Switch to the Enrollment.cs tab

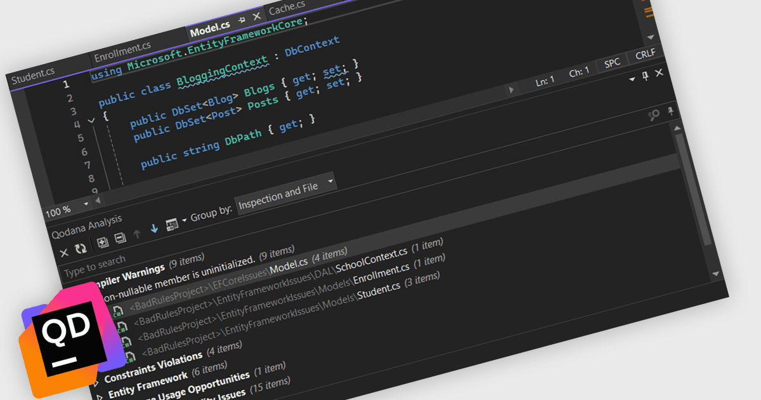(122, 51)
